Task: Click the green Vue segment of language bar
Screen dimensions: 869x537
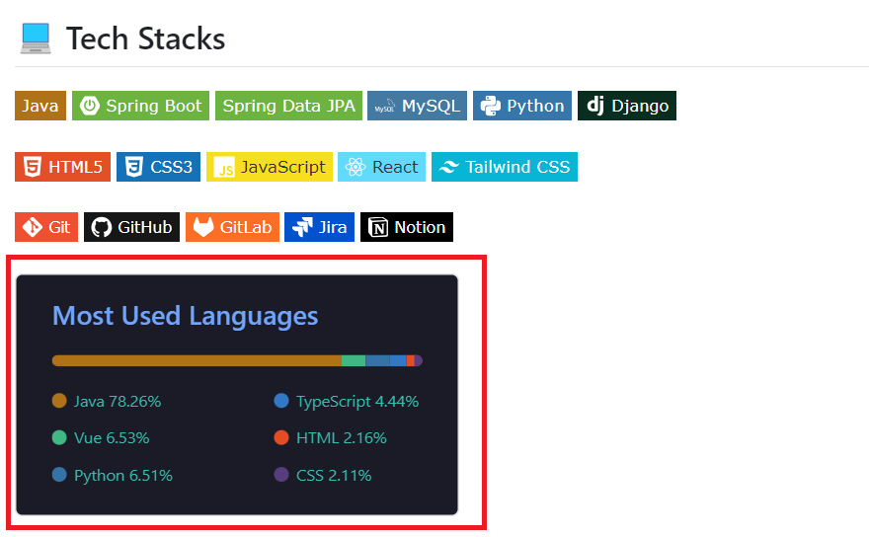Action: (x=354, y=360)
